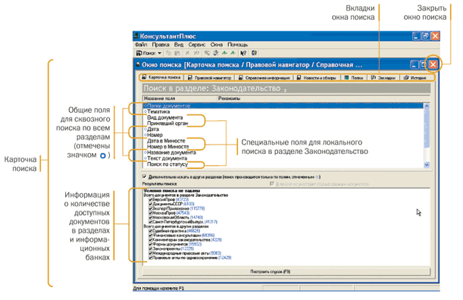Select the Название документа field row
Image resolution: width=463 pixels, height=300 pixels.
(283, 153)
